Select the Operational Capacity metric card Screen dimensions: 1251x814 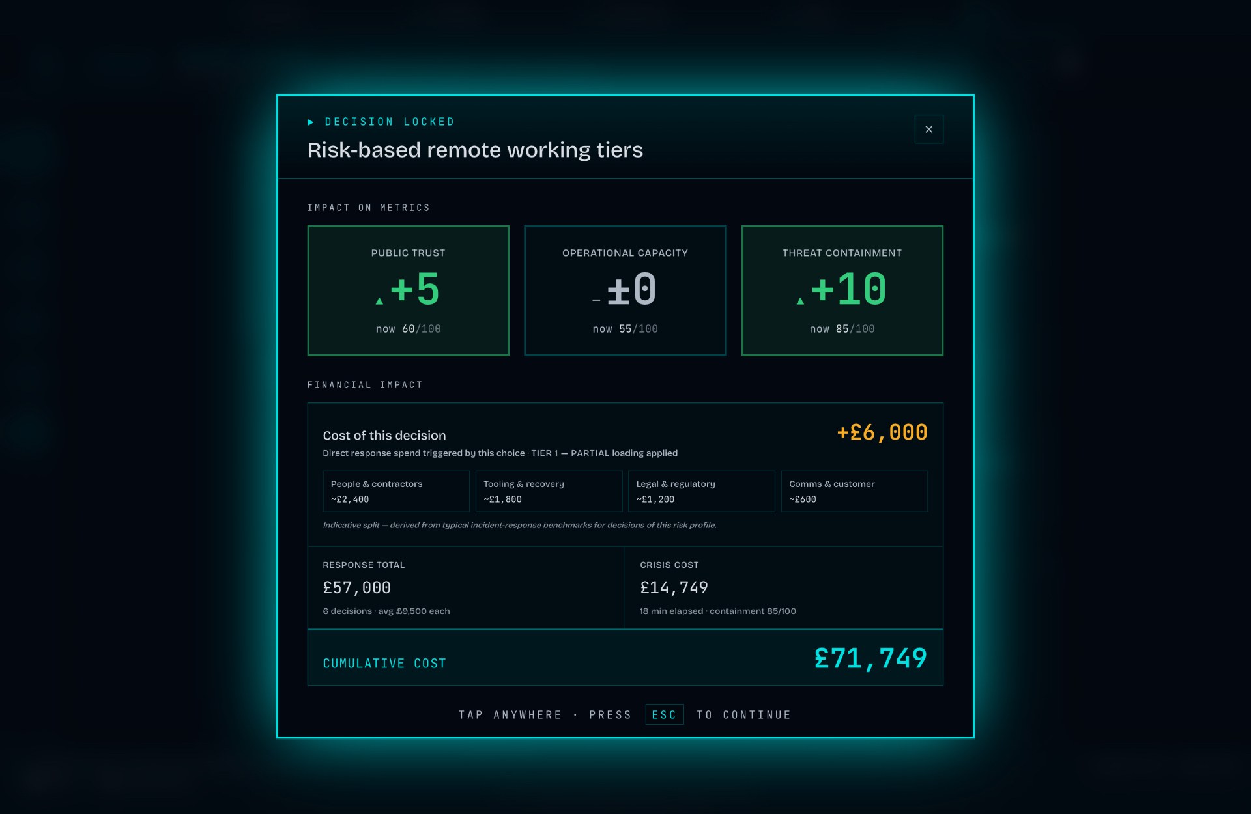coord(625,290)
